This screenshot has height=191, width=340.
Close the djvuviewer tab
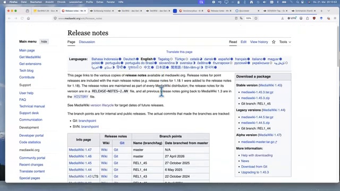tap(258, 11)
